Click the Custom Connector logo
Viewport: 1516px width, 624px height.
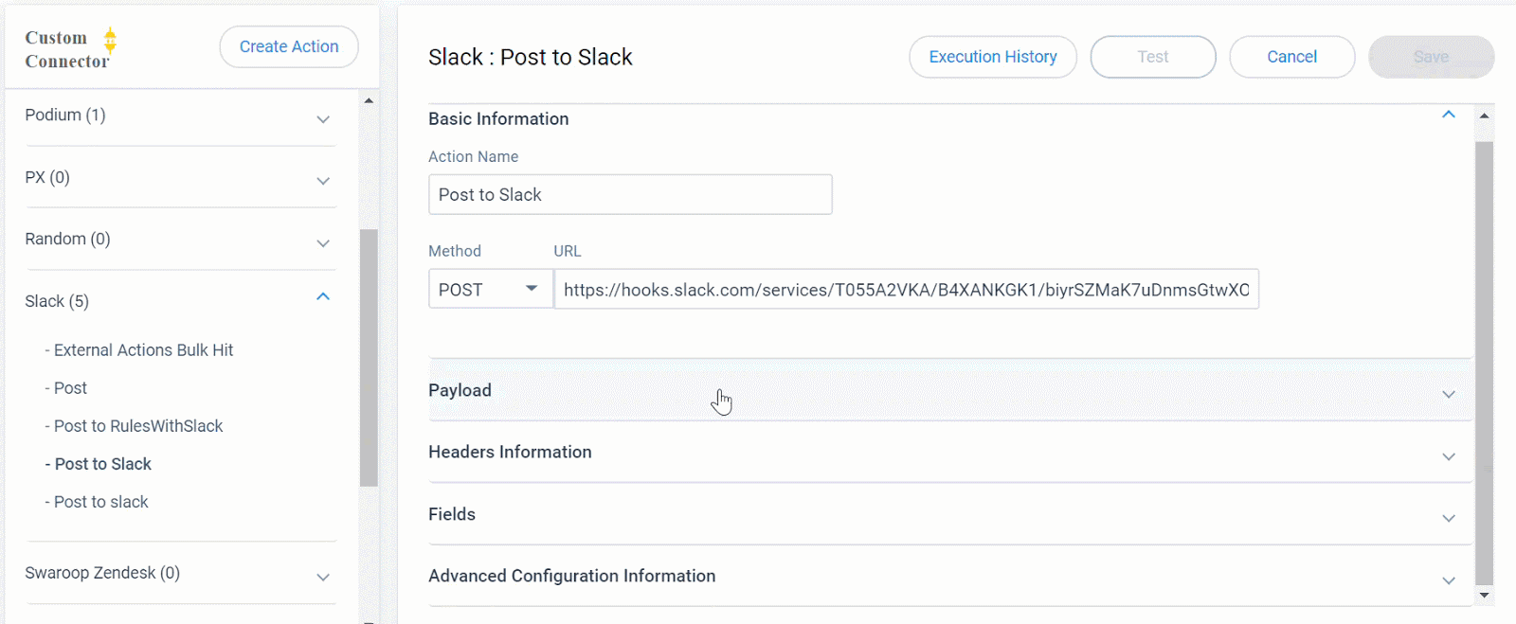[71, 48]
